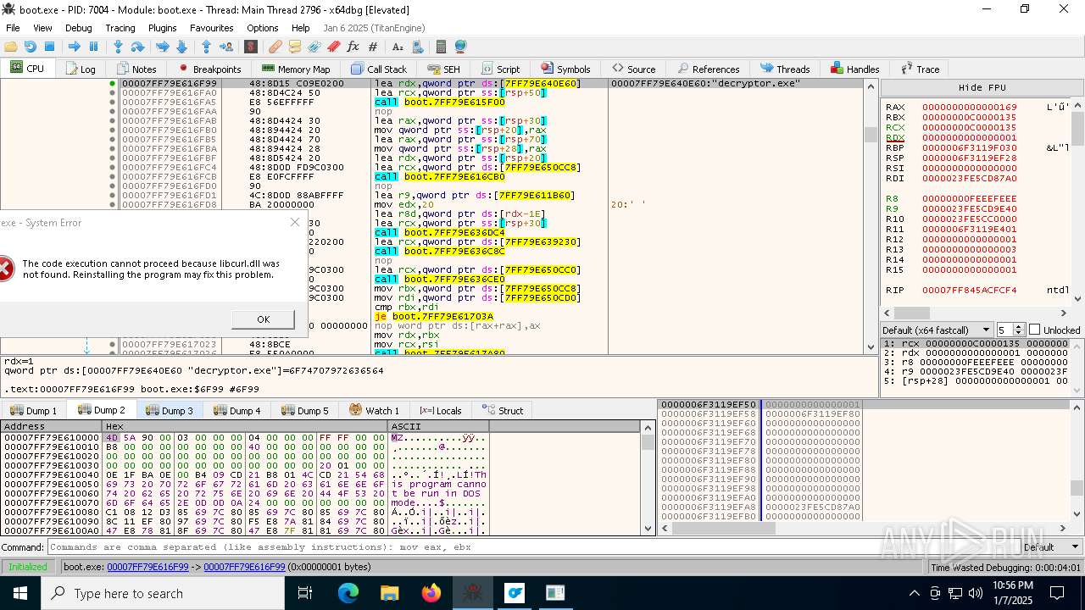Close the System Error dialog with X
Image resolution: width=1085 pixels, height=610 pixels.
[295, 222]
